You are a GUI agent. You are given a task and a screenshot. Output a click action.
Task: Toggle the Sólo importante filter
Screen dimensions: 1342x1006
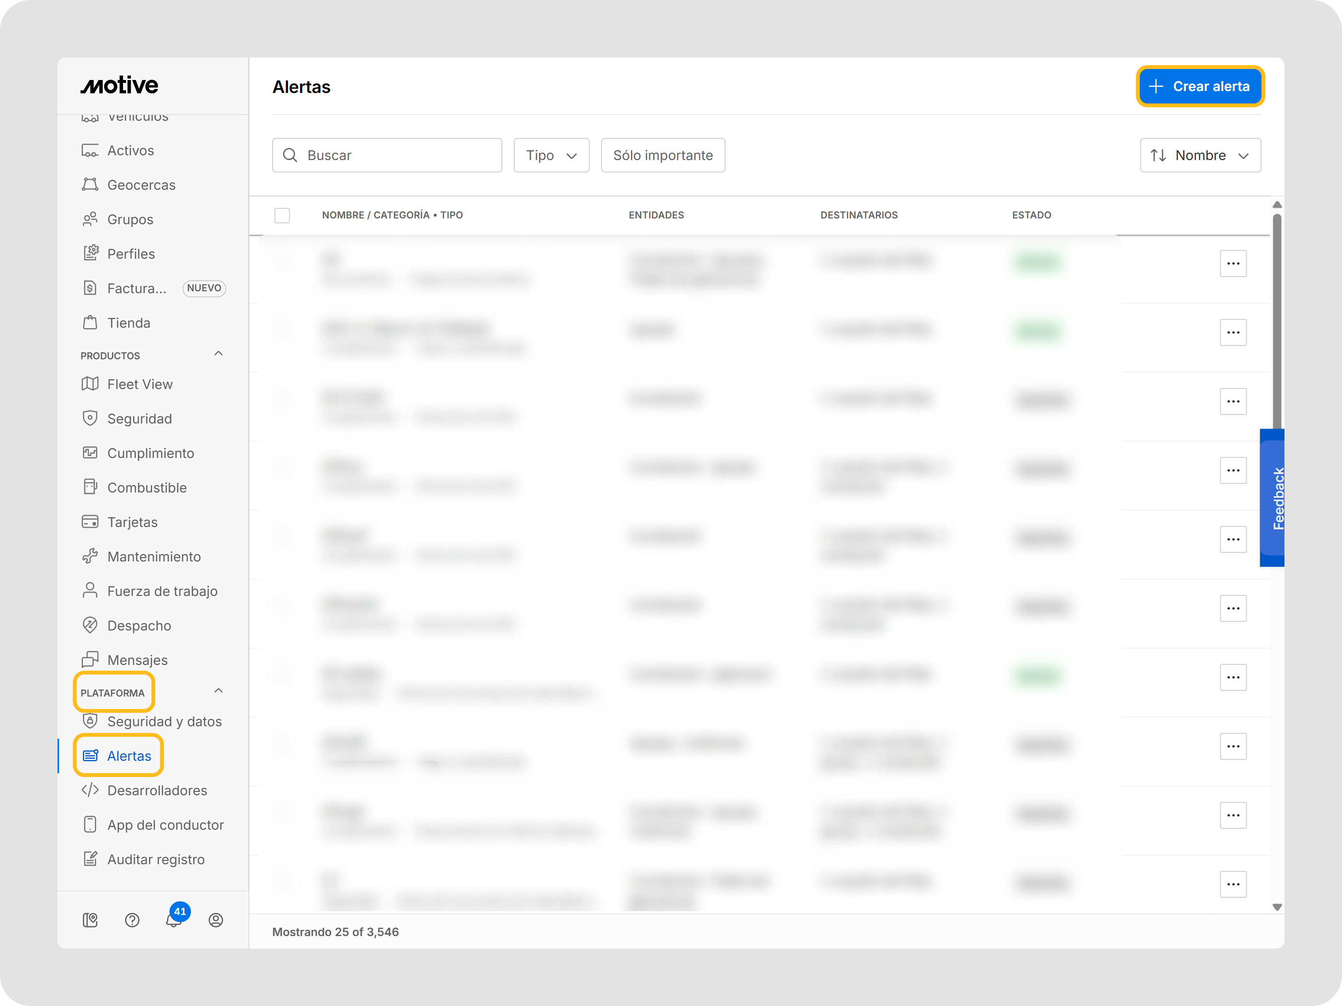(x=662, y=155)
